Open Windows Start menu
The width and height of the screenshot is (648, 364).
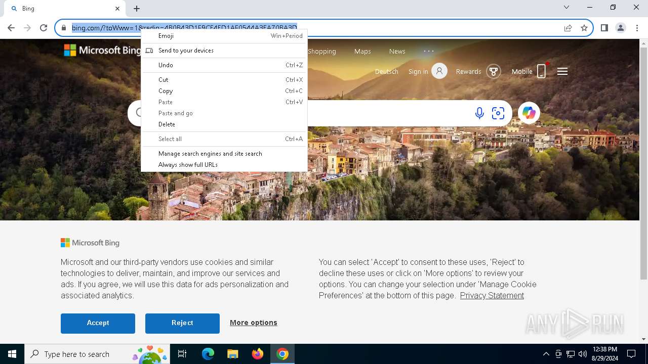(x=12, y=354)
